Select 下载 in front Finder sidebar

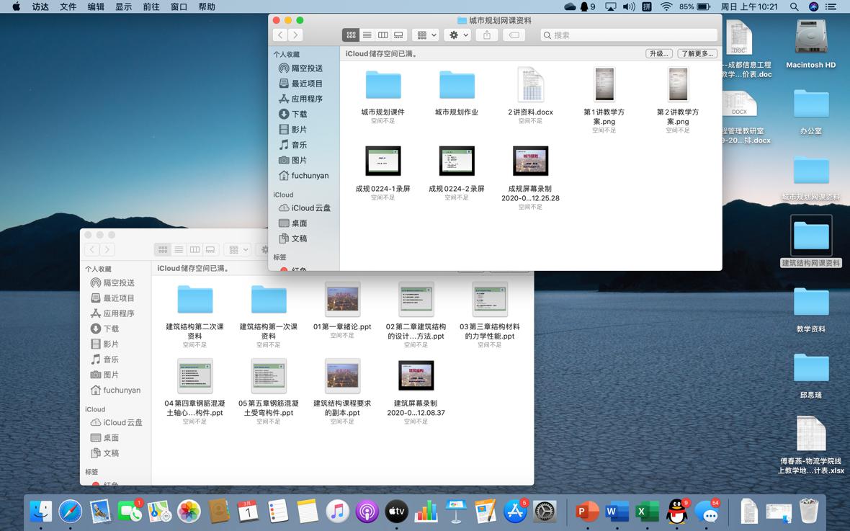(x=299, y=114)
